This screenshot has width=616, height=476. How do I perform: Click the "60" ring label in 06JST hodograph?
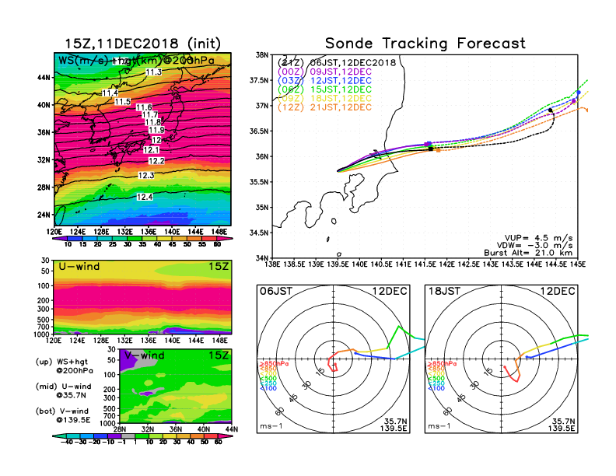(279, 411)
